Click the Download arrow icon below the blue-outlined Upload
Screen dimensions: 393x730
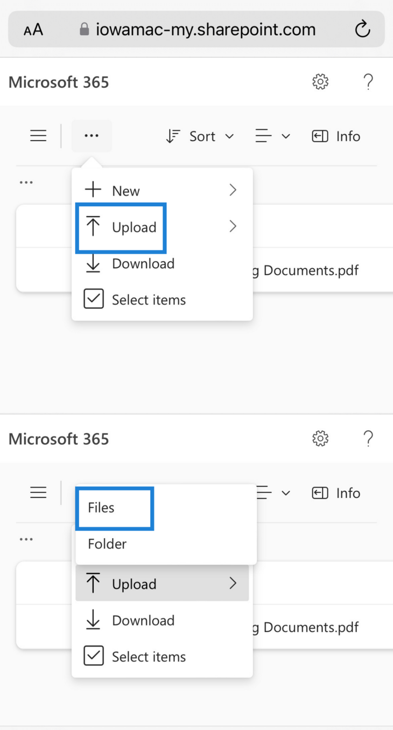pyautogui.click(x=93, y=264)
